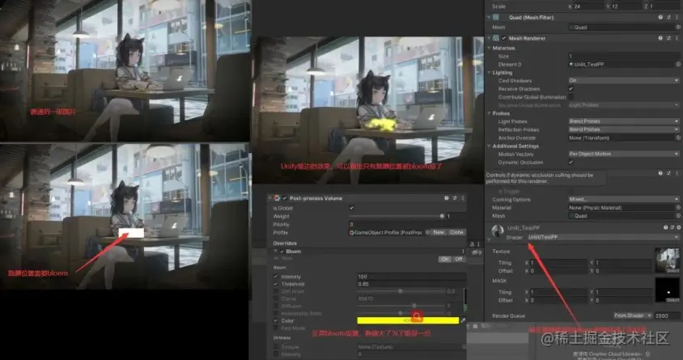The image size is (683, 360).
Task: Select the material Texture thumbnail slot
Action: (x=668, y=260)
